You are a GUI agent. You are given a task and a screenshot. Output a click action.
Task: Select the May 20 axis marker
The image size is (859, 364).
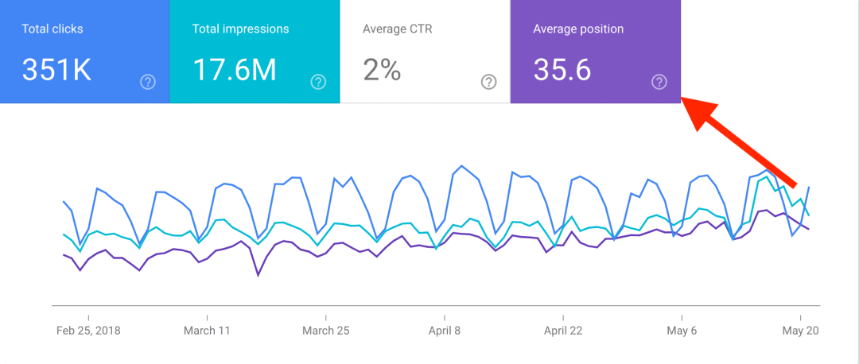coord(802,331)
